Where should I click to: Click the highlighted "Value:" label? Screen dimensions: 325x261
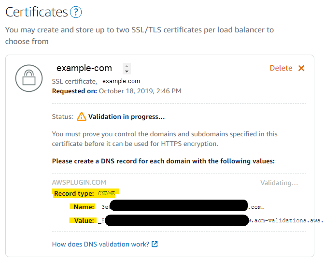coord(84,221)
